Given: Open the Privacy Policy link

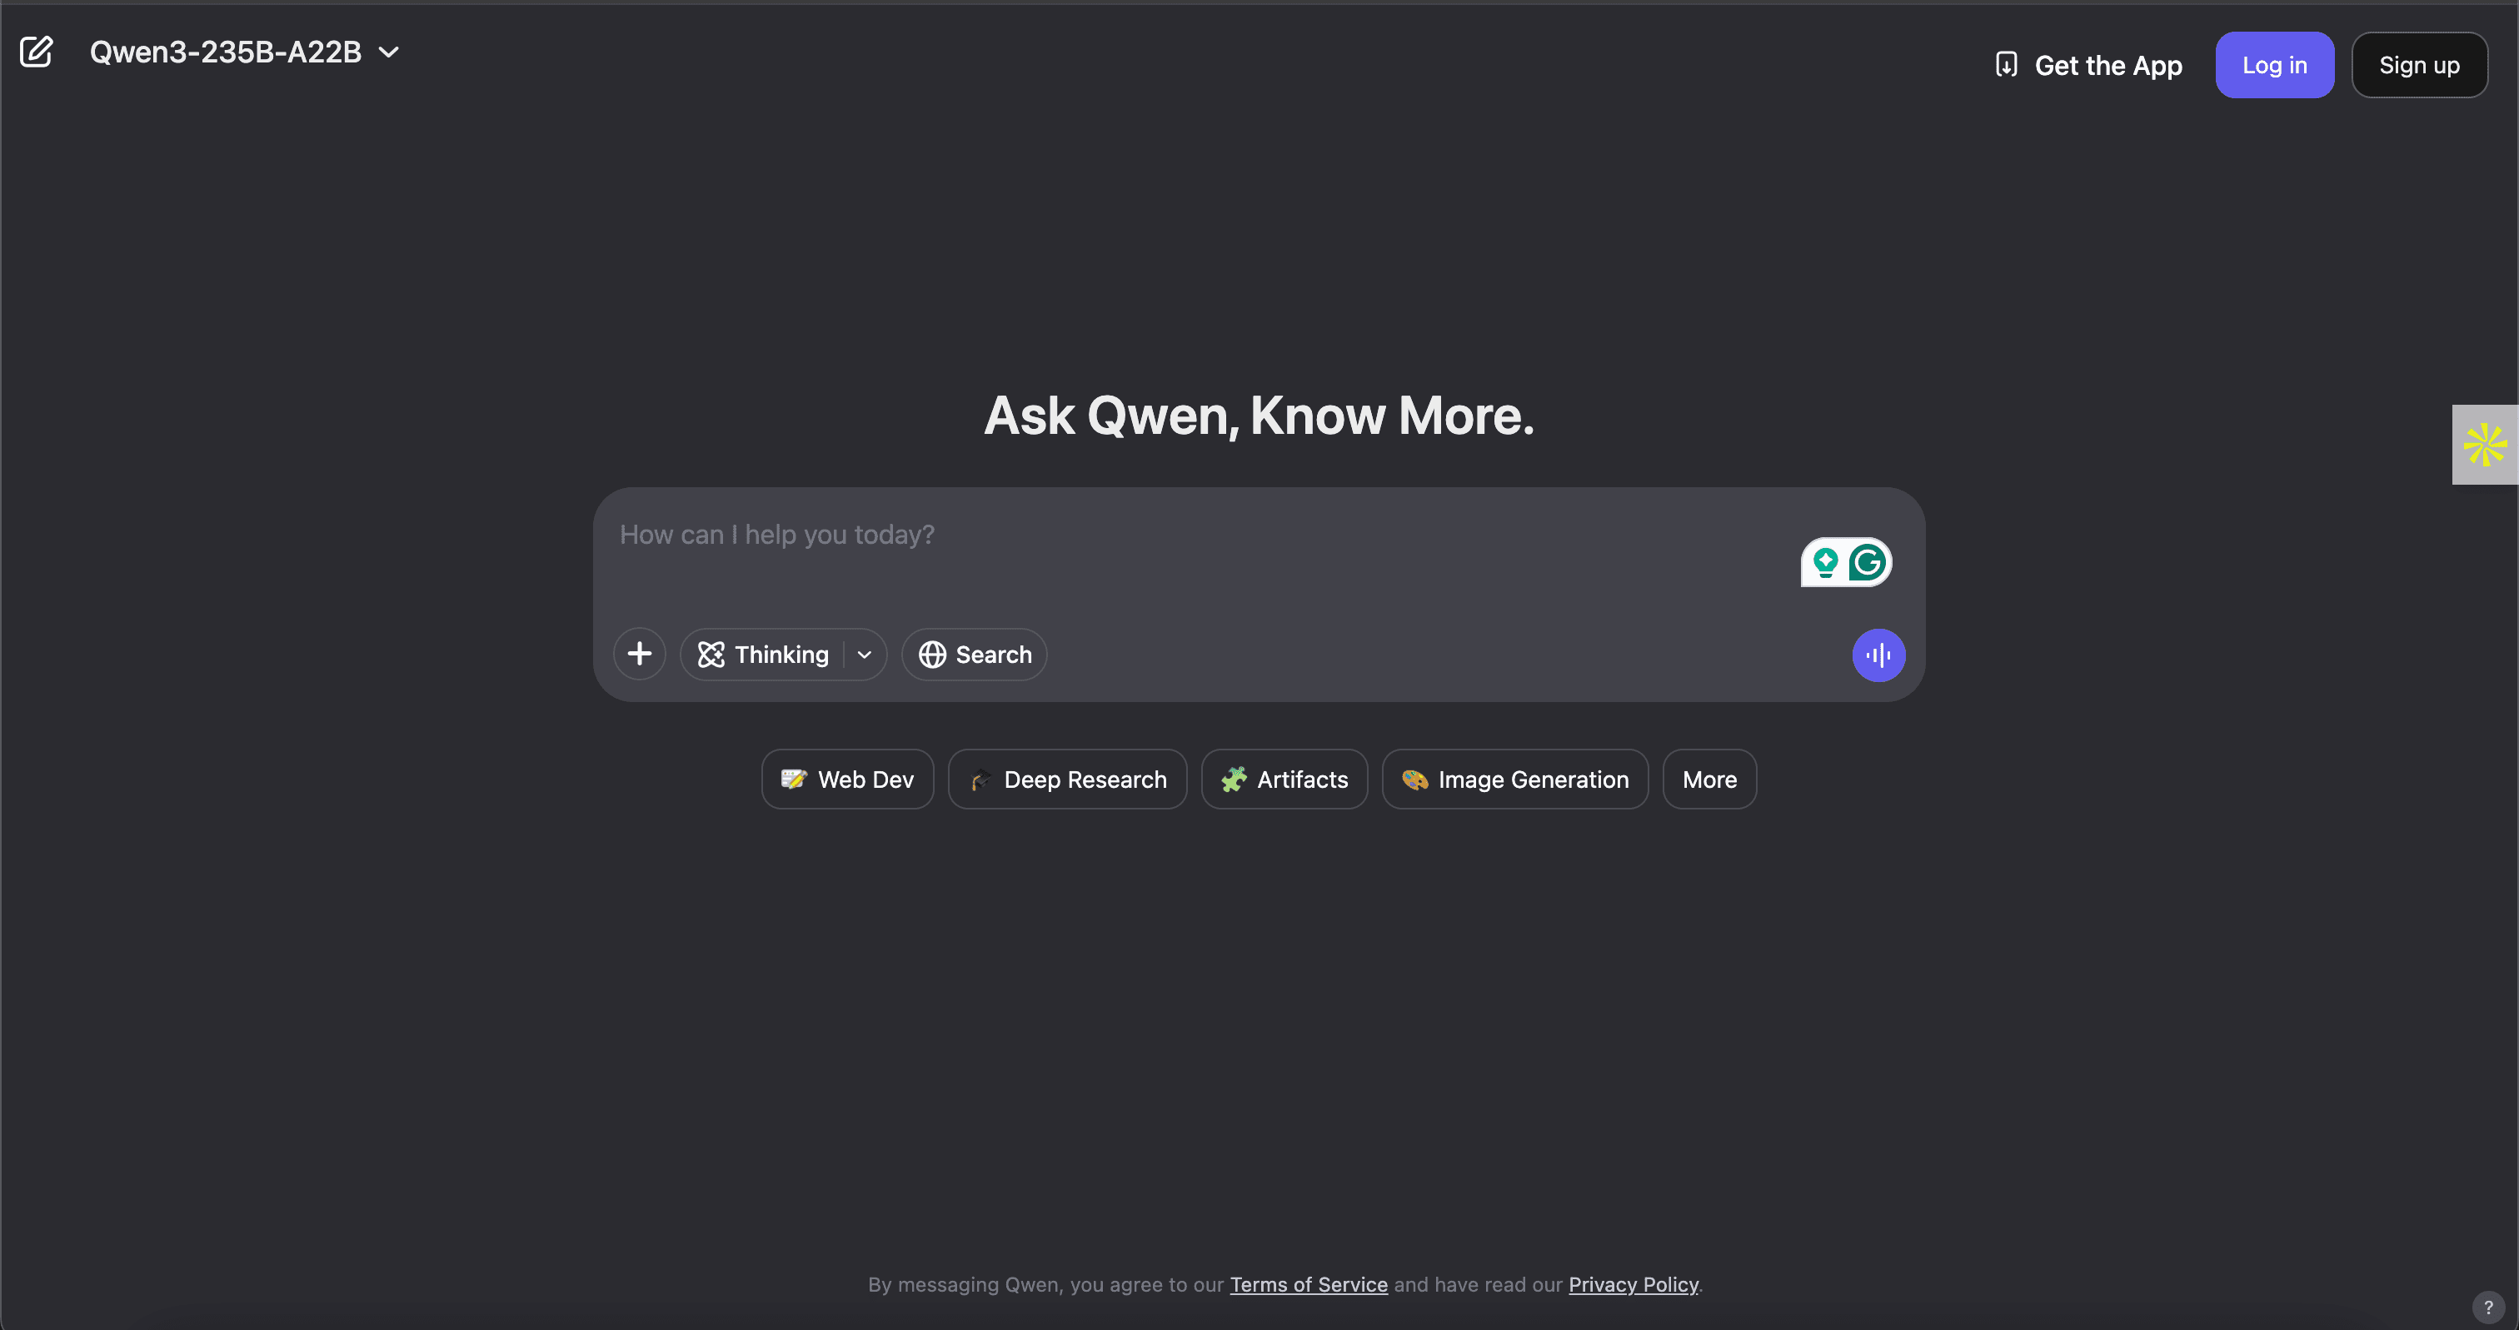Looking at the screenshot, I should click(1633, 1285).
